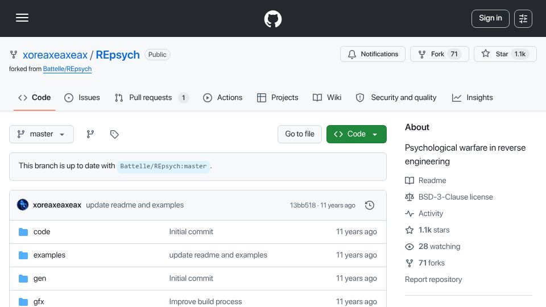Screen dimensions: 546x307
Task: Open examples row commit message link
Action: (x=218, y=255)
